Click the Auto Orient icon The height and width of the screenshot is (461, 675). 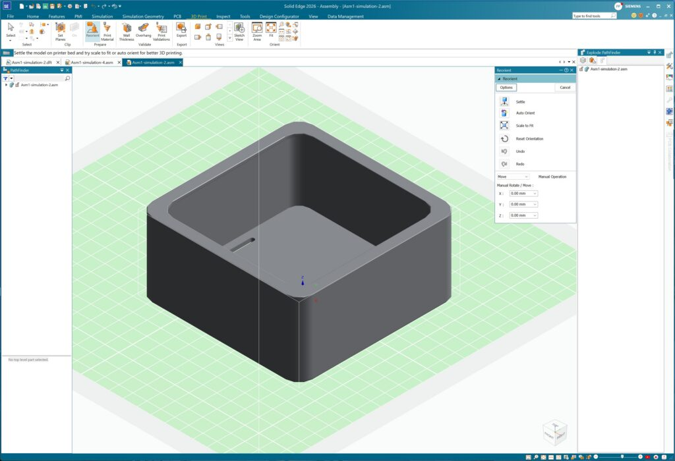pyautogui.click(x=504, y=113)
